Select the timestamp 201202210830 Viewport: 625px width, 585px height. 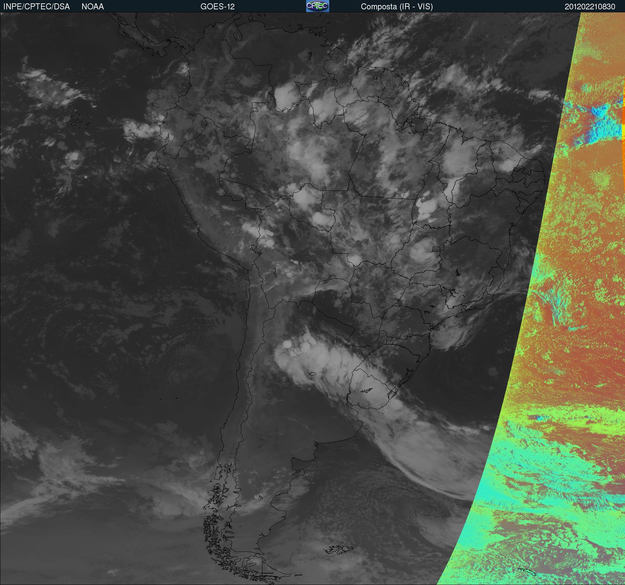tap(590, 7)
